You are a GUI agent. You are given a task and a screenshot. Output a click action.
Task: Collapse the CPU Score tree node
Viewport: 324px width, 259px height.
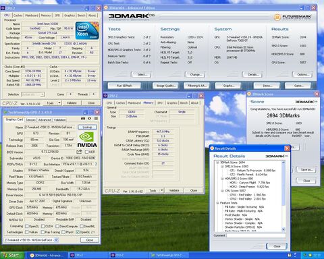click(x=222, y=191)
